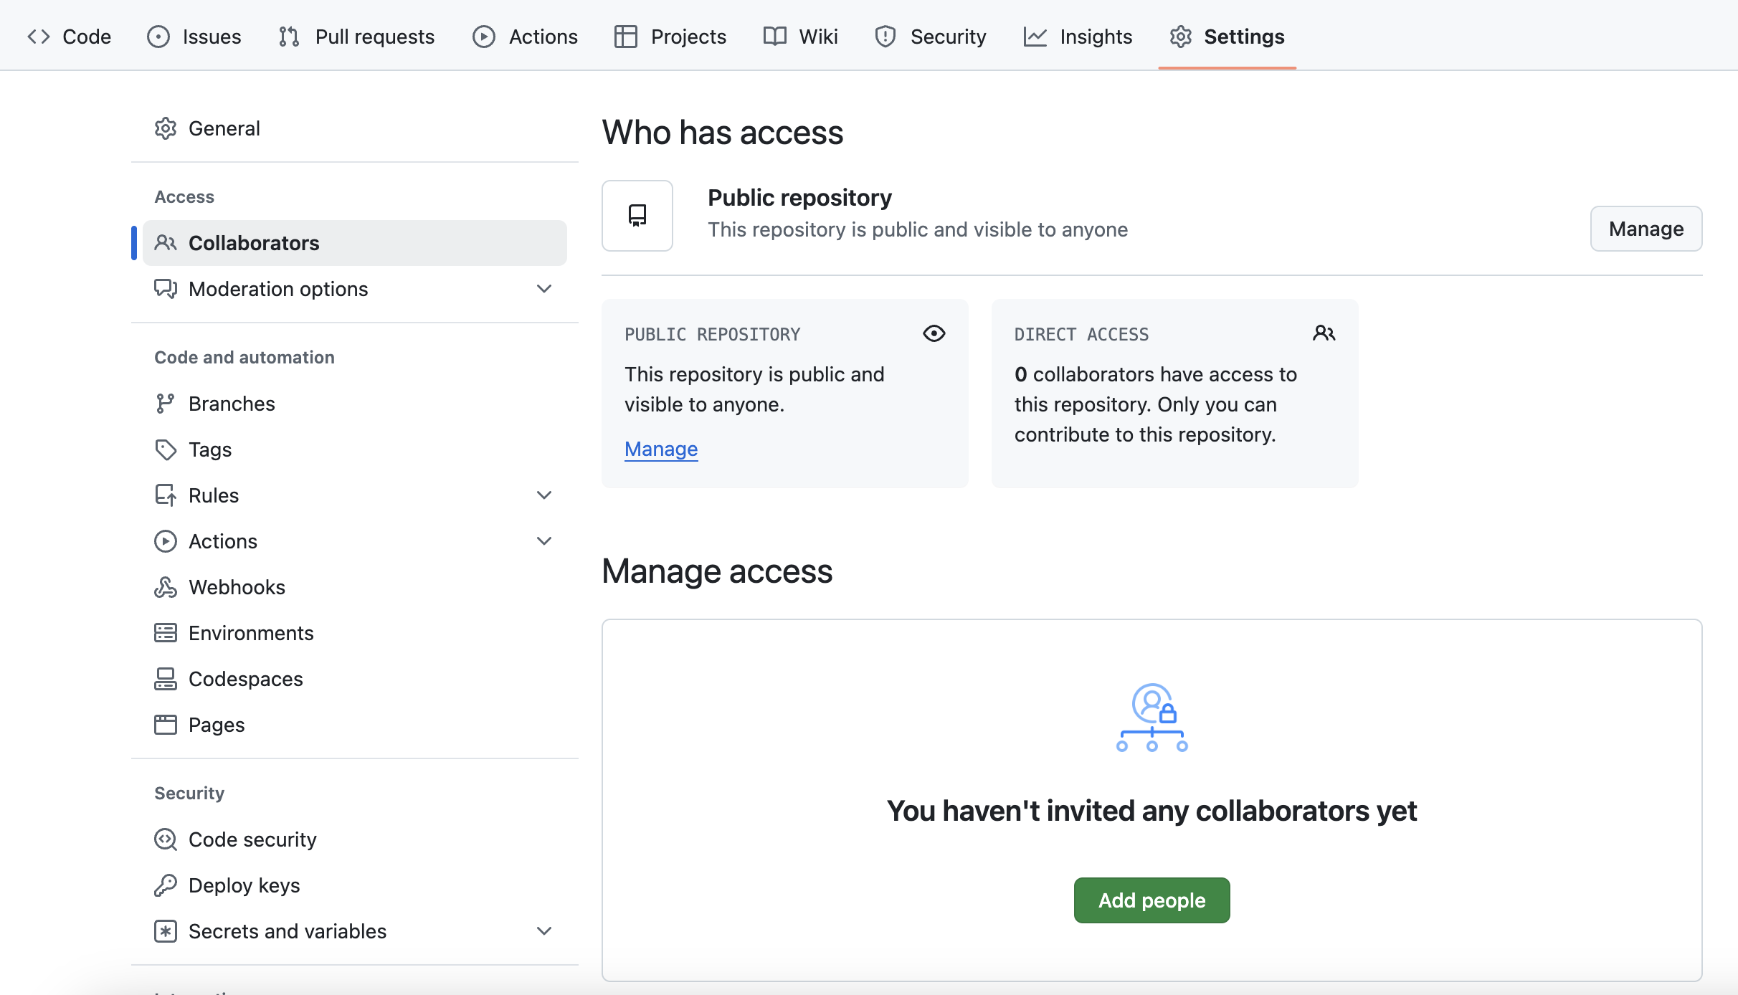This screenshot has width=1738, height=995.
Task: Expand the Rules section dropdown
Action: pyautogui.click(x=543, y=494)
